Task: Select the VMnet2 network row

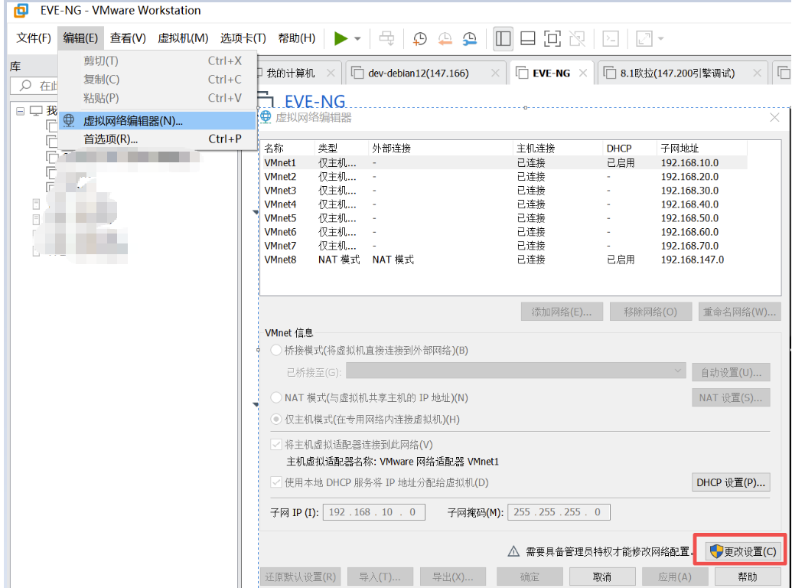Action: pyautogui.click(x=504, y=177)
